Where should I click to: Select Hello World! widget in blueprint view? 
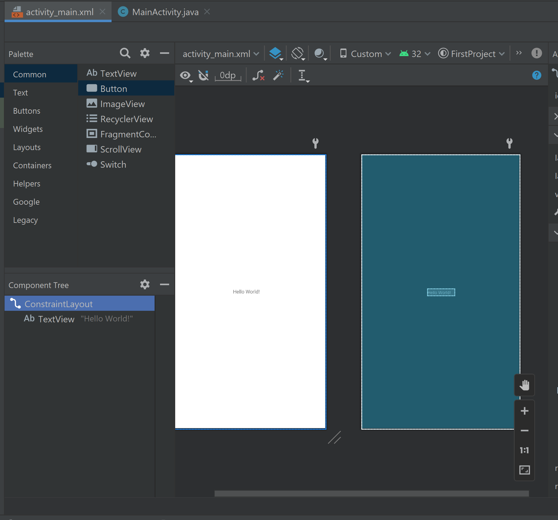tap(441, 292)
